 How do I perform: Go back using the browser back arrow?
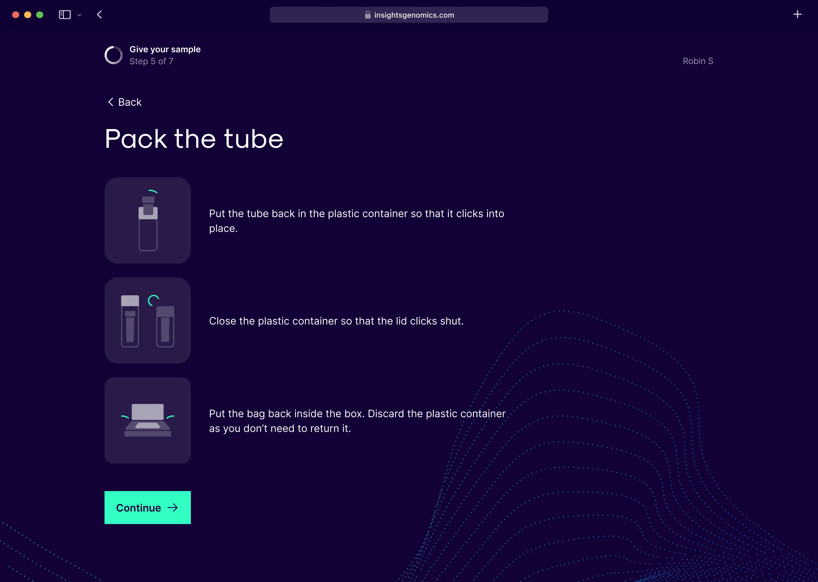click(100, 15)
